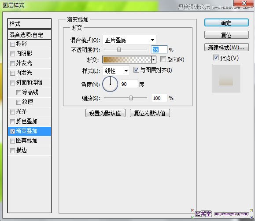Open the gradient picker dropdown arrow
The width and height of the screenshot is (255, 221).
[x=154, y=60]
